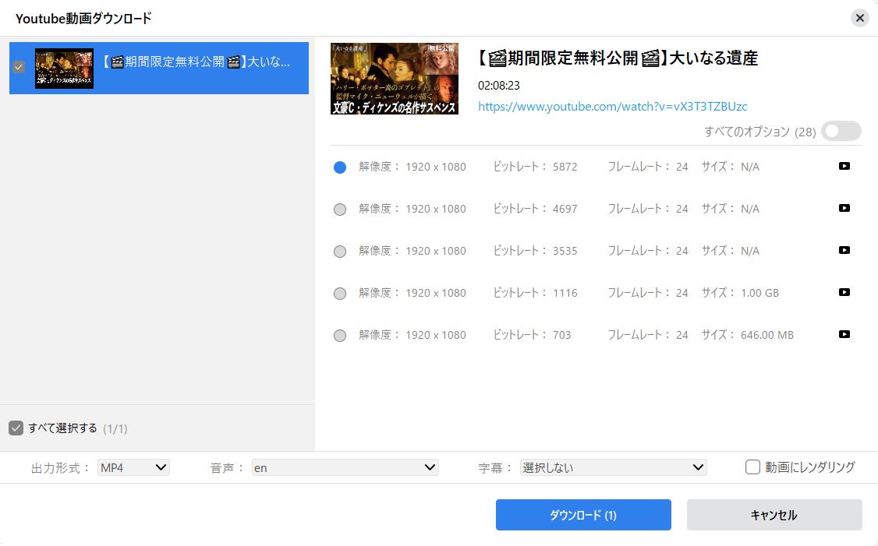Pick the 646.00 MB quality option
878x546 pixels.
(x=340, y=336)
